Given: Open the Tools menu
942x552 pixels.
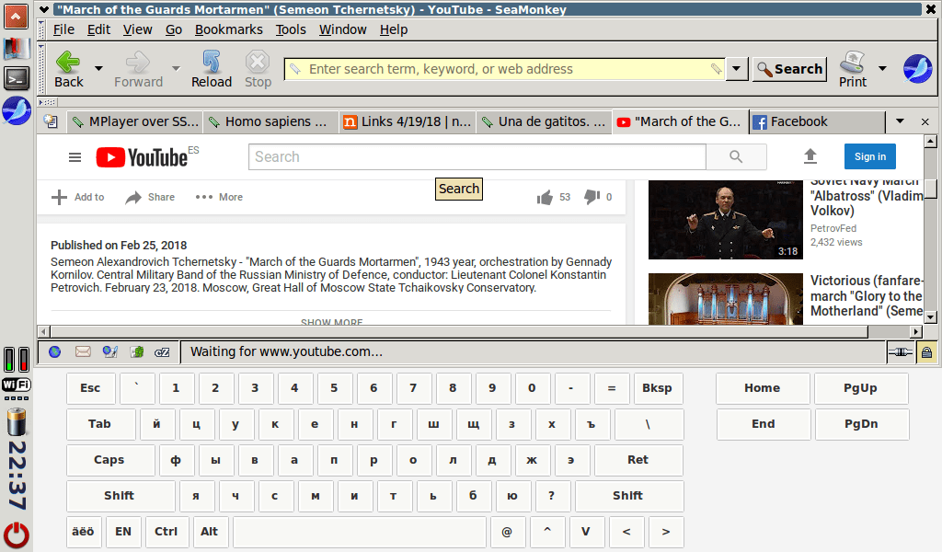Looking at the screenshot, I should tap(291, 29).
